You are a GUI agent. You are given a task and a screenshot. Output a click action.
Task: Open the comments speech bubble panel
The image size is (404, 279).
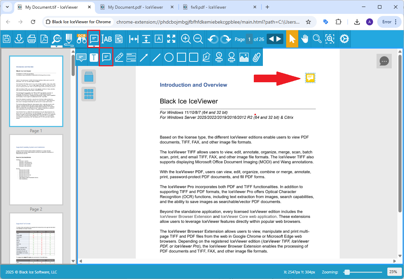[x=384, y=61]
